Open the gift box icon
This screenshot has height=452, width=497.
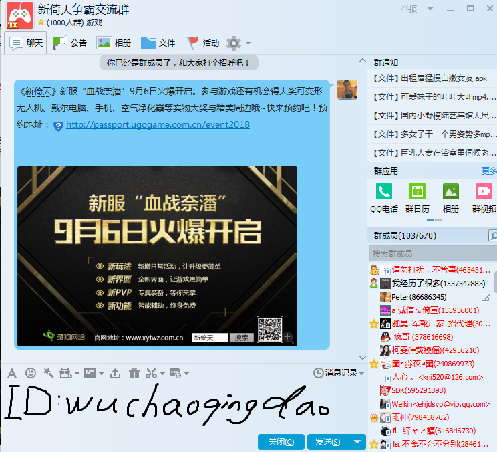pos(134,373)
